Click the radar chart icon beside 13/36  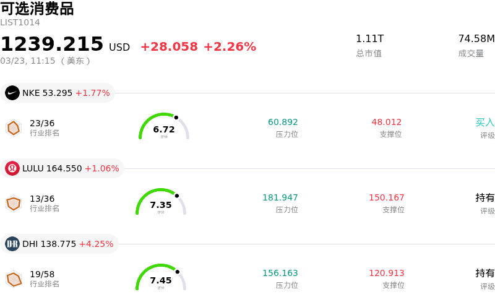tap(14, 203)
